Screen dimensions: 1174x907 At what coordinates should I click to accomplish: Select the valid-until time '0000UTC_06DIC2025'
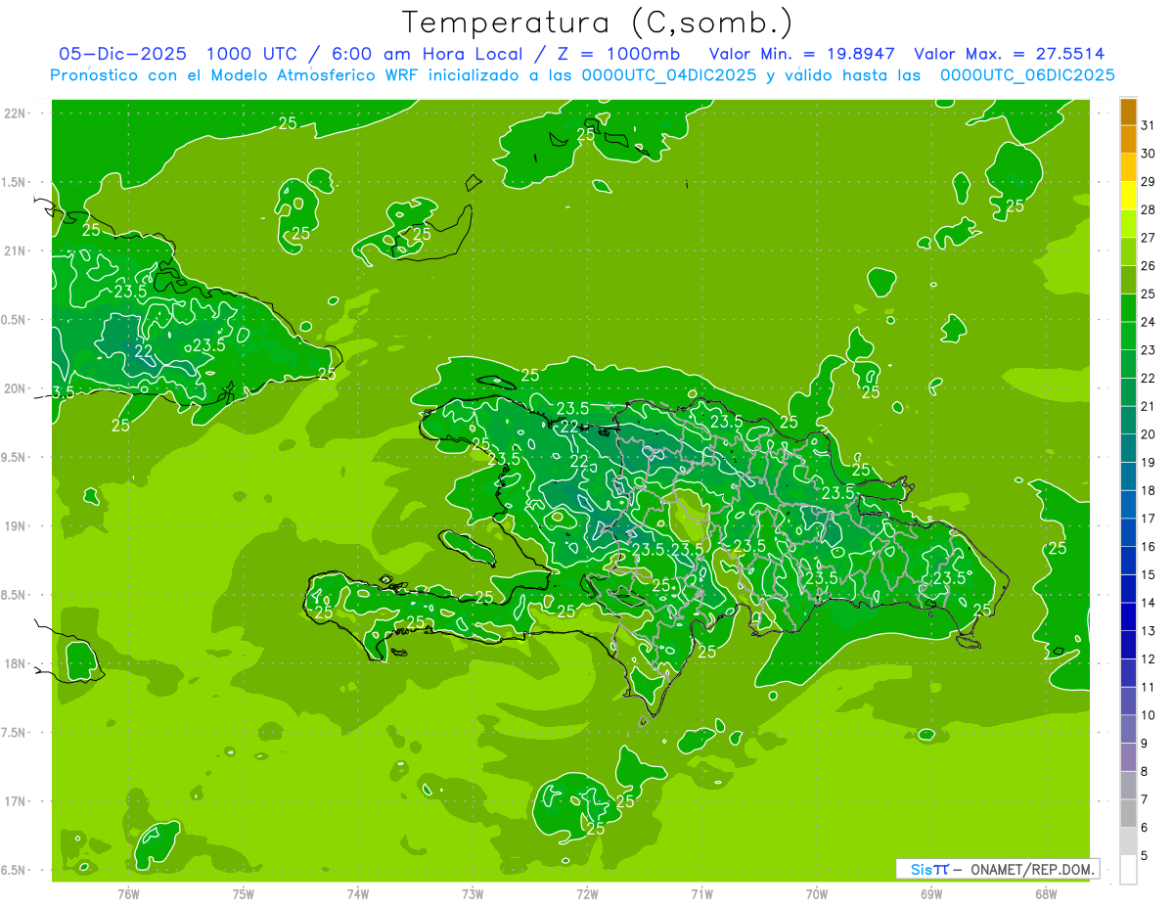click(1027, 75)
